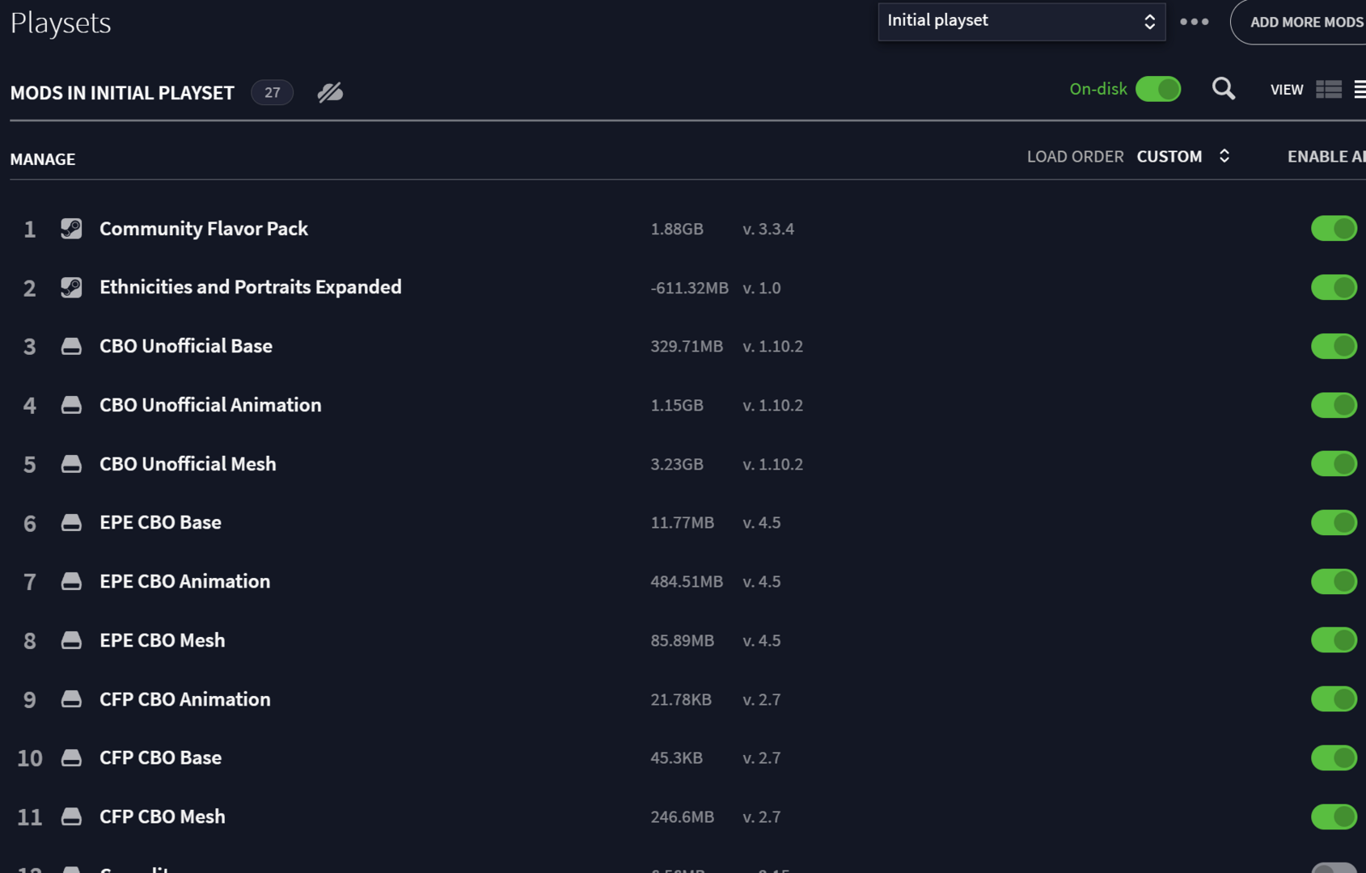This screenshot has height=873, width=1366.
Task: Click the Add More Mods button
Action: [1299, 22]
